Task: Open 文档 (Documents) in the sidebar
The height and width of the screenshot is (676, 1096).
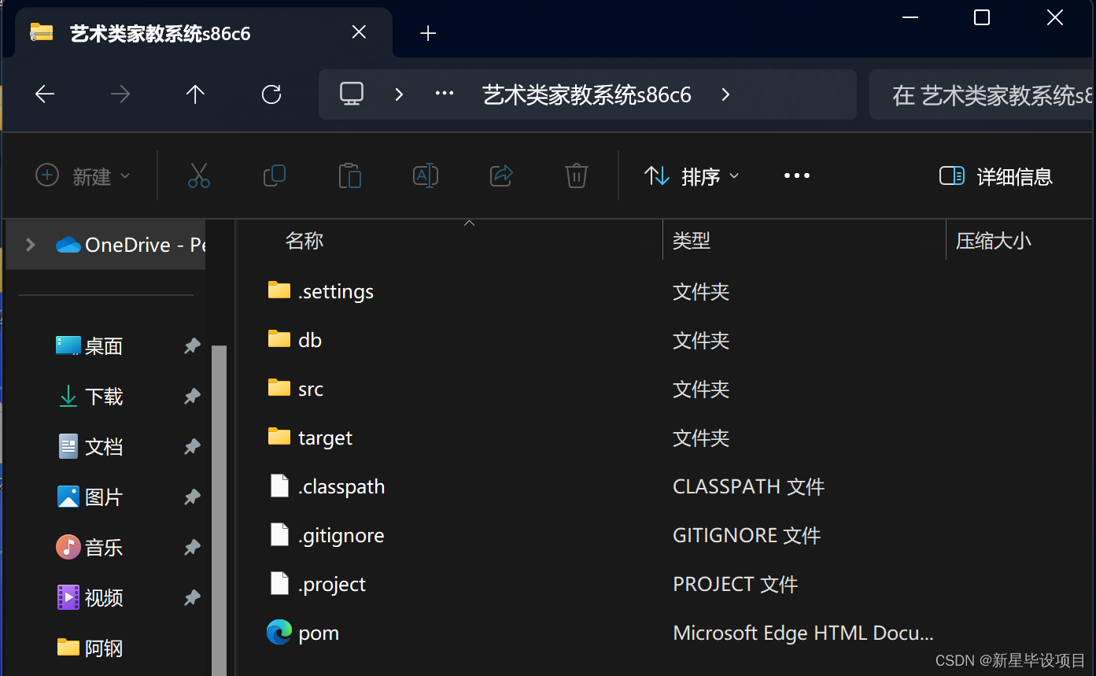Action: point(90,447)
